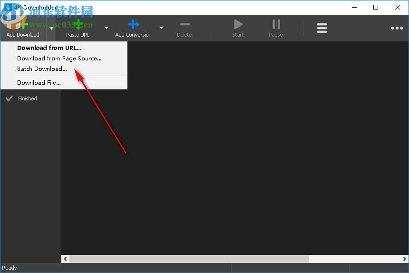The image size is (409, 273).
Task: Click the Start play icon
Action: tap(238, 25)
